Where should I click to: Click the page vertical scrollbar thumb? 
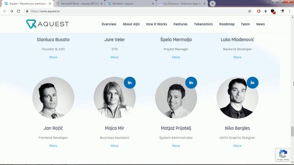tap(292, 132)
